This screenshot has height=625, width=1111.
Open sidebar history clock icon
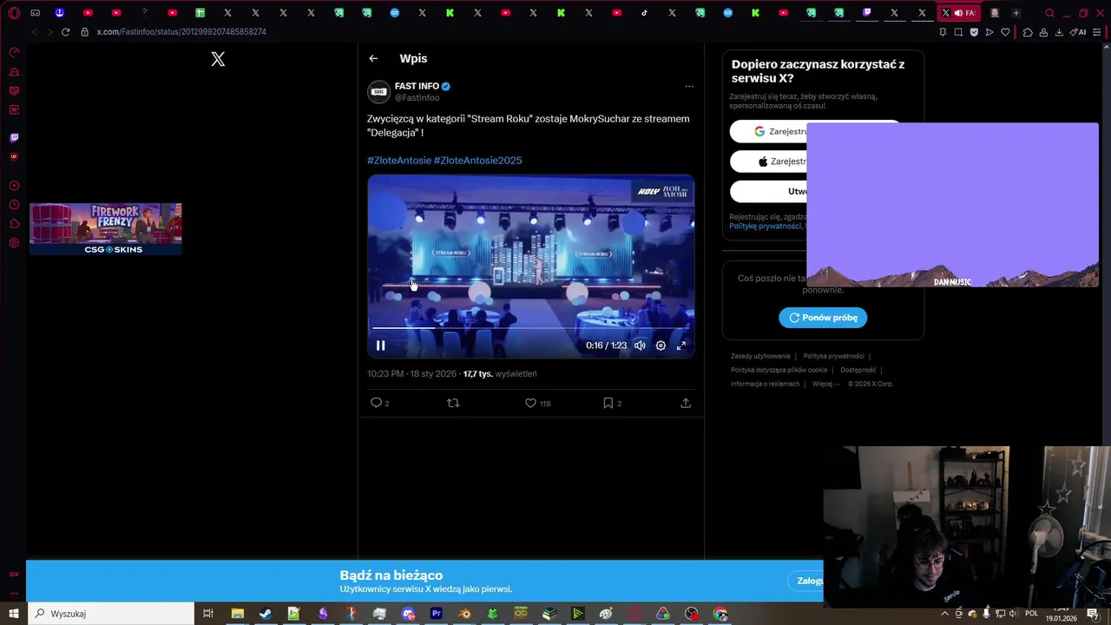[x=14, y=205]
